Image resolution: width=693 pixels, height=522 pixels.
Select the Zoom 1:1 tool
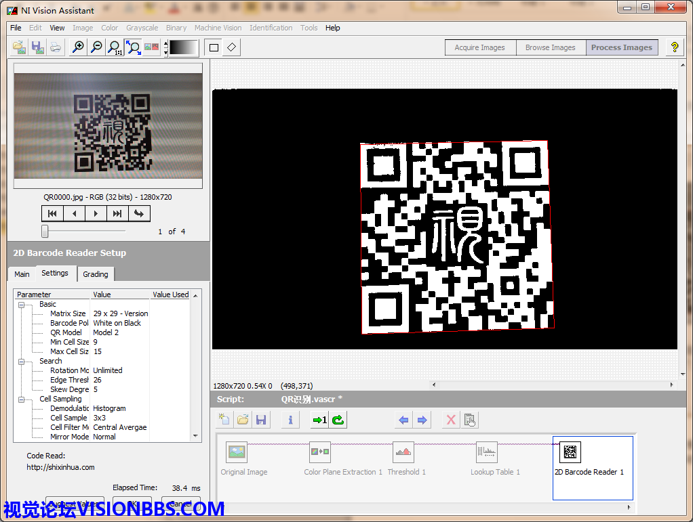point(115,47)
